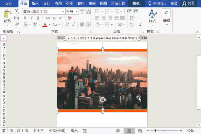
Task: Click the zoom in plus button
Action: click(181, 131)
